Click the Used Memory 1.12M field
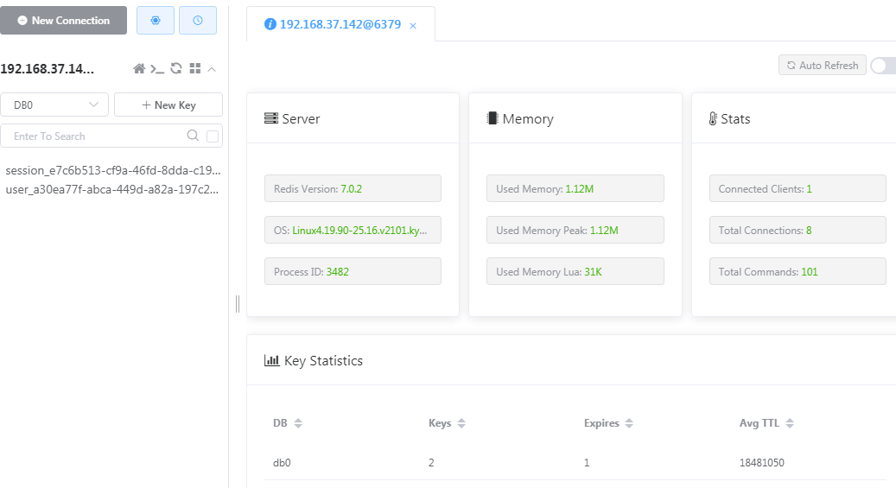Screen dimensions: 896x488 tap(575, 188)
